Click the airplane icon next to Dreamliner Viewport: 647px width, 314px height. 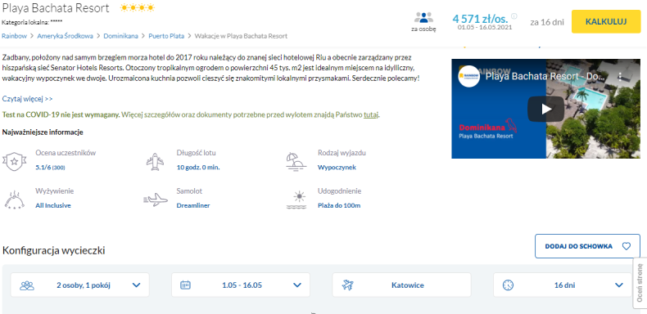point(156,200)
